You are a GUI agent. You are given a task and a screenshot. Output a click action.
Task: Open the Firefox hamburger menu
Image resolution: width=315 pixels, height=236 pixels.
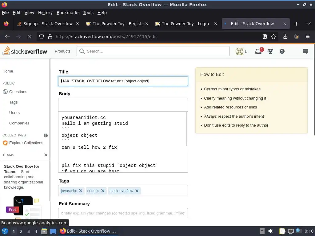(307, 37)
